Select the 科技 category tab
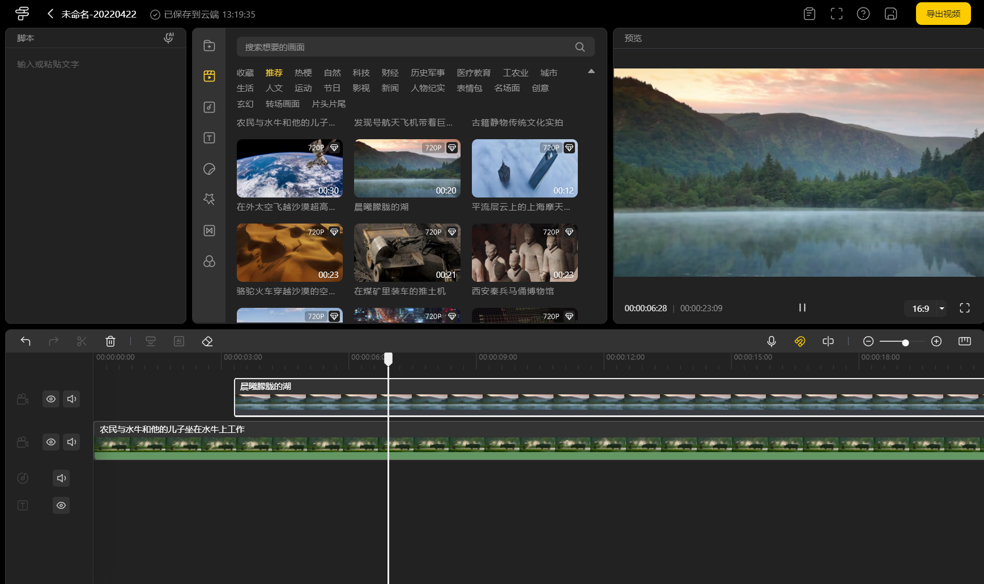984x584 pixels. coord(361,72)
